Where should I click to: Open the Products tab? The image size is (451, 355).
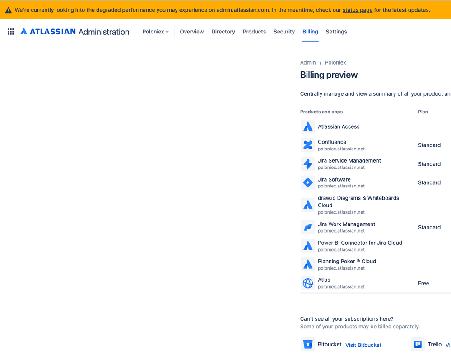pyautogui.click(x=254, y=32)
